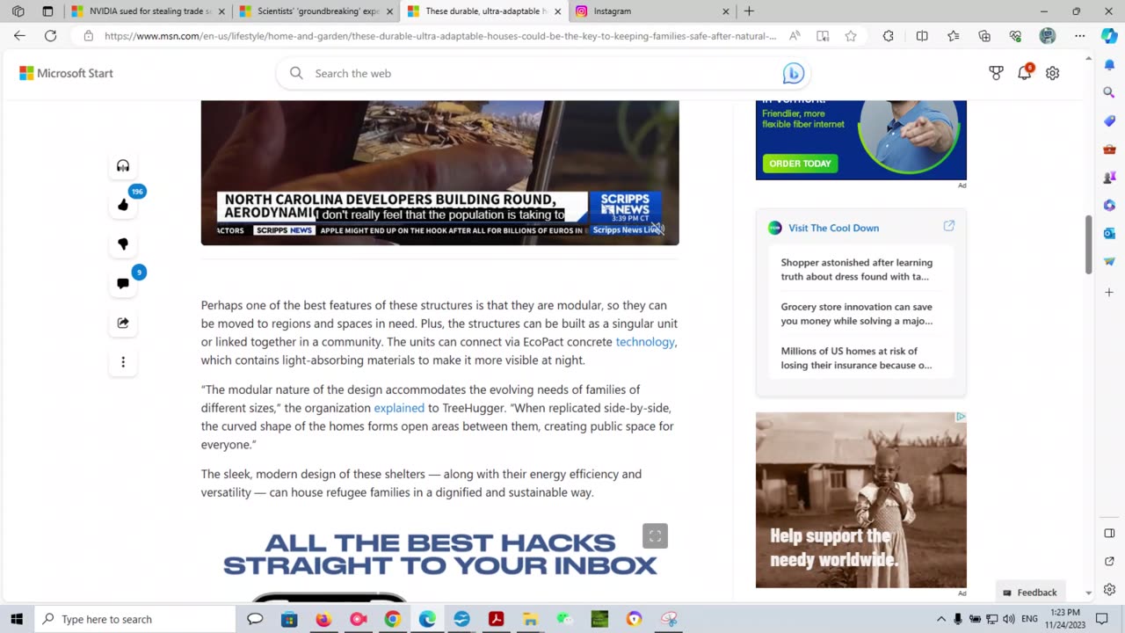Open Shopper astonished after learning truth story
1125x633 pixels.
point(857,269)
